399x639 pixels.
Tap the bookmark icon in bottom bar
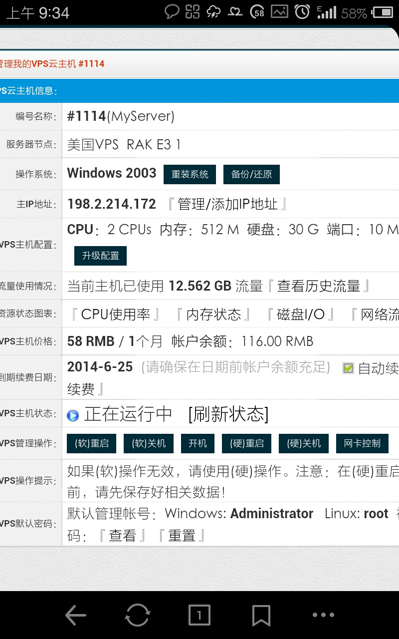coord(261,615)
